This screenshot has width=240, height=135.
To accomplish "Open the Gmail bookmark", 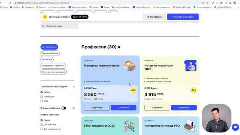I will pos(4,7).
